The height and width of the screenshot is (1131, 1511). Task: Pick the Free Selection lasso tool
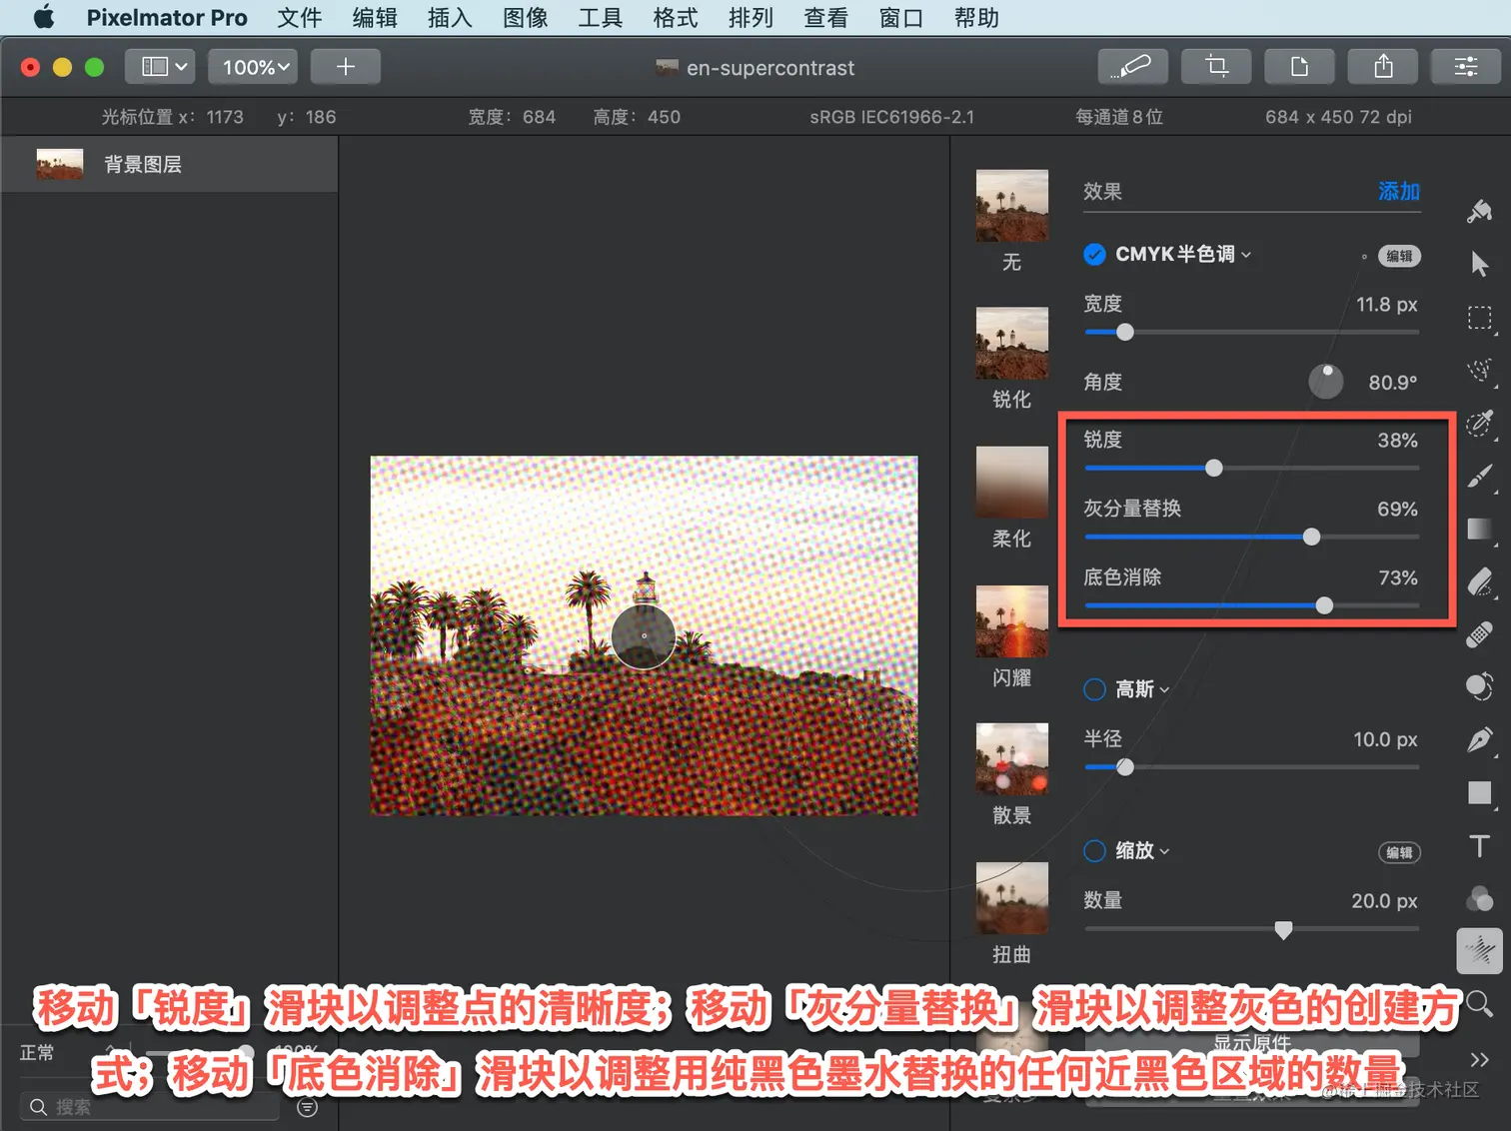(1480, 371)
